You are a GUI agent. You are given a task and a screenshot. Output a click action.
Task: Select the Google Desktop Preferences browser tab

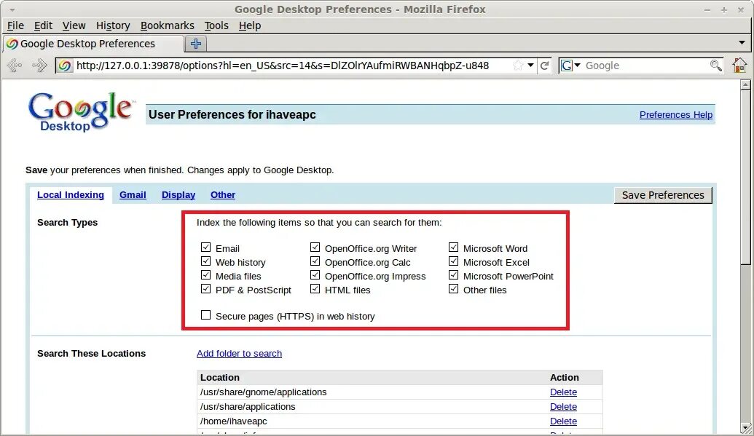(94, 44)
